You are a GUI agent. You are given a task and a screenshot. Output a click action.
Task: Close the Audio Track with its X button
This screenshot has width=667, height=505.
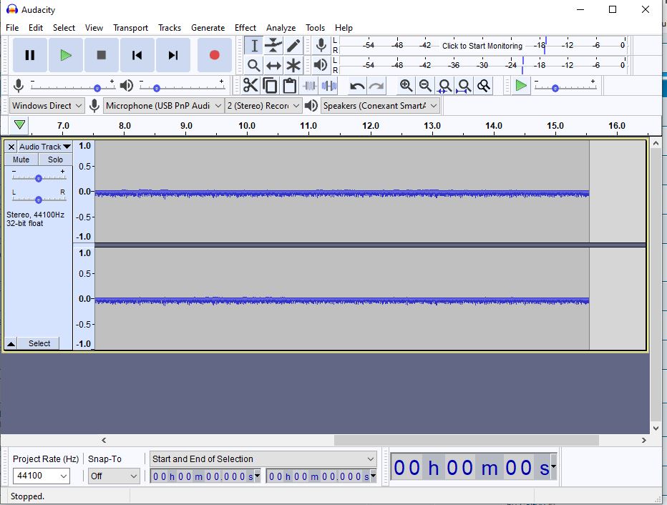[11, 147]
